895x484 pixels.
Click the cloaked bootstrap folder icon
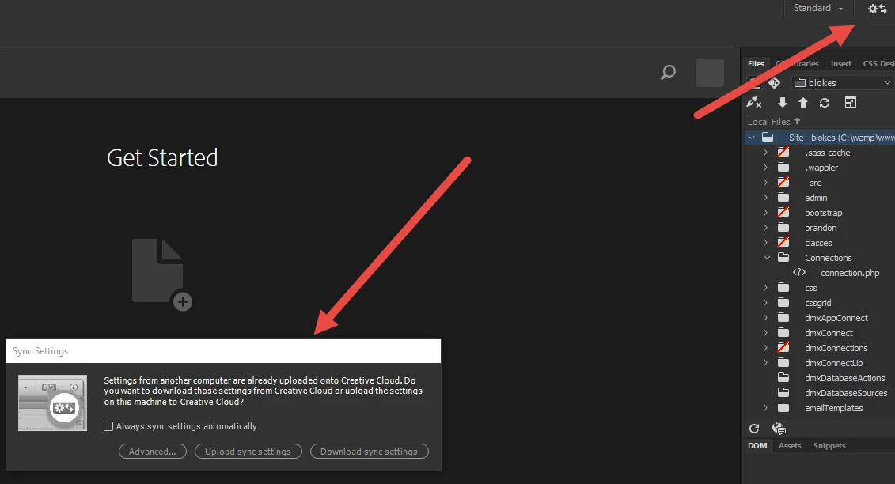pyautogui.click(x=783, y=212)
